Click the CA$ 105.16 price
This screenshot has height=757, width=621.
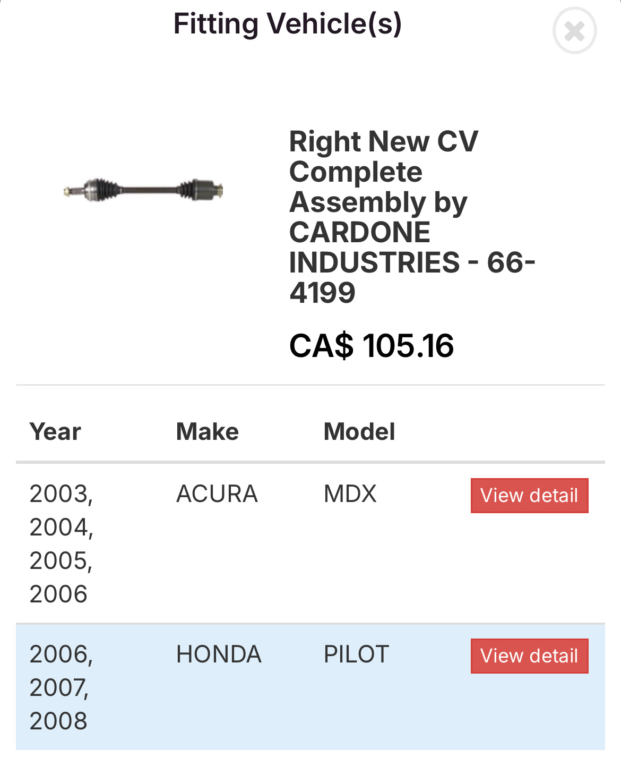tap(372, 346)
